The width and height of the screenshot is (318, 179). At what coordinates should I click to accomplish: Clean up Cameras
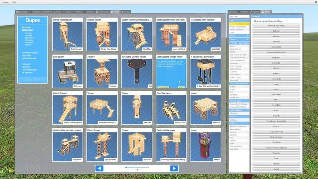276,42
